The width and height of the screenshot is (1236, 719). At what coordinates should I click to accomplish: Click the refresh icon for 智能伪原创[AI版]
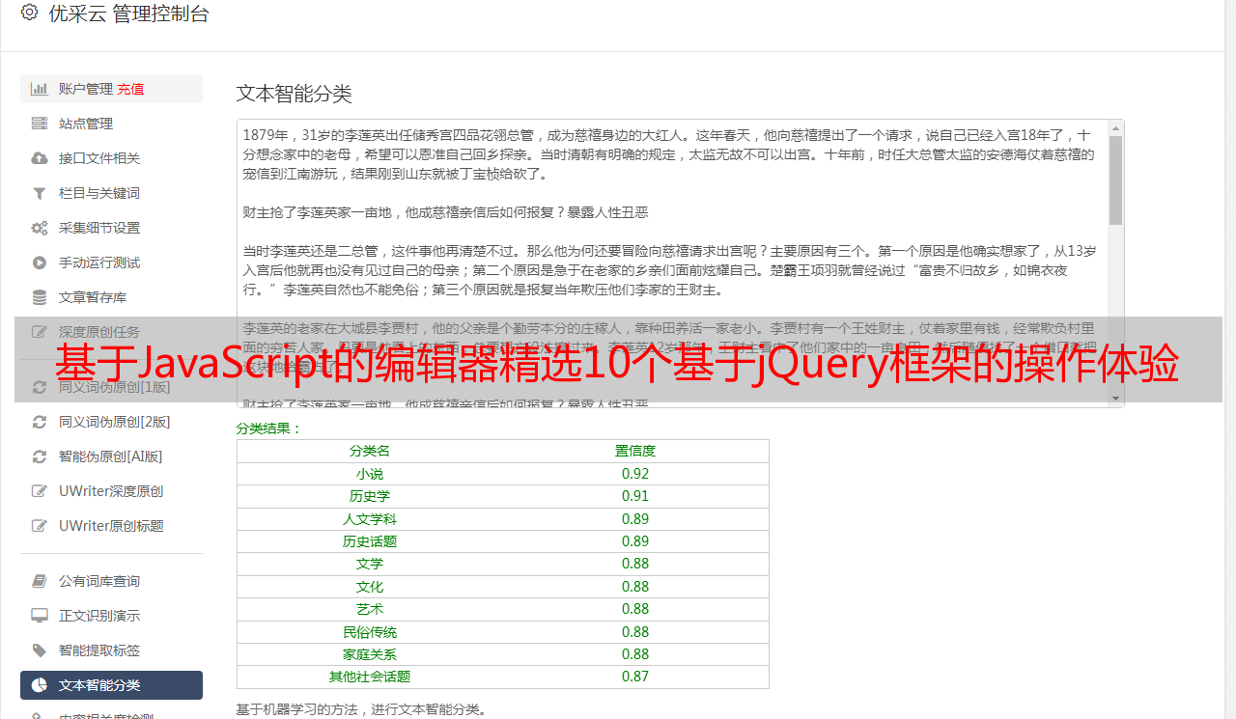(x=40, y=456)
